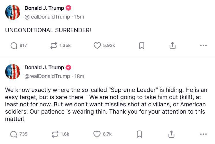Viewport: 215px width, 144px height.
Task: Open the UNCONDITIONAL SURRENDER! post text
Action: pyautogui.click(x=48, y=30)
